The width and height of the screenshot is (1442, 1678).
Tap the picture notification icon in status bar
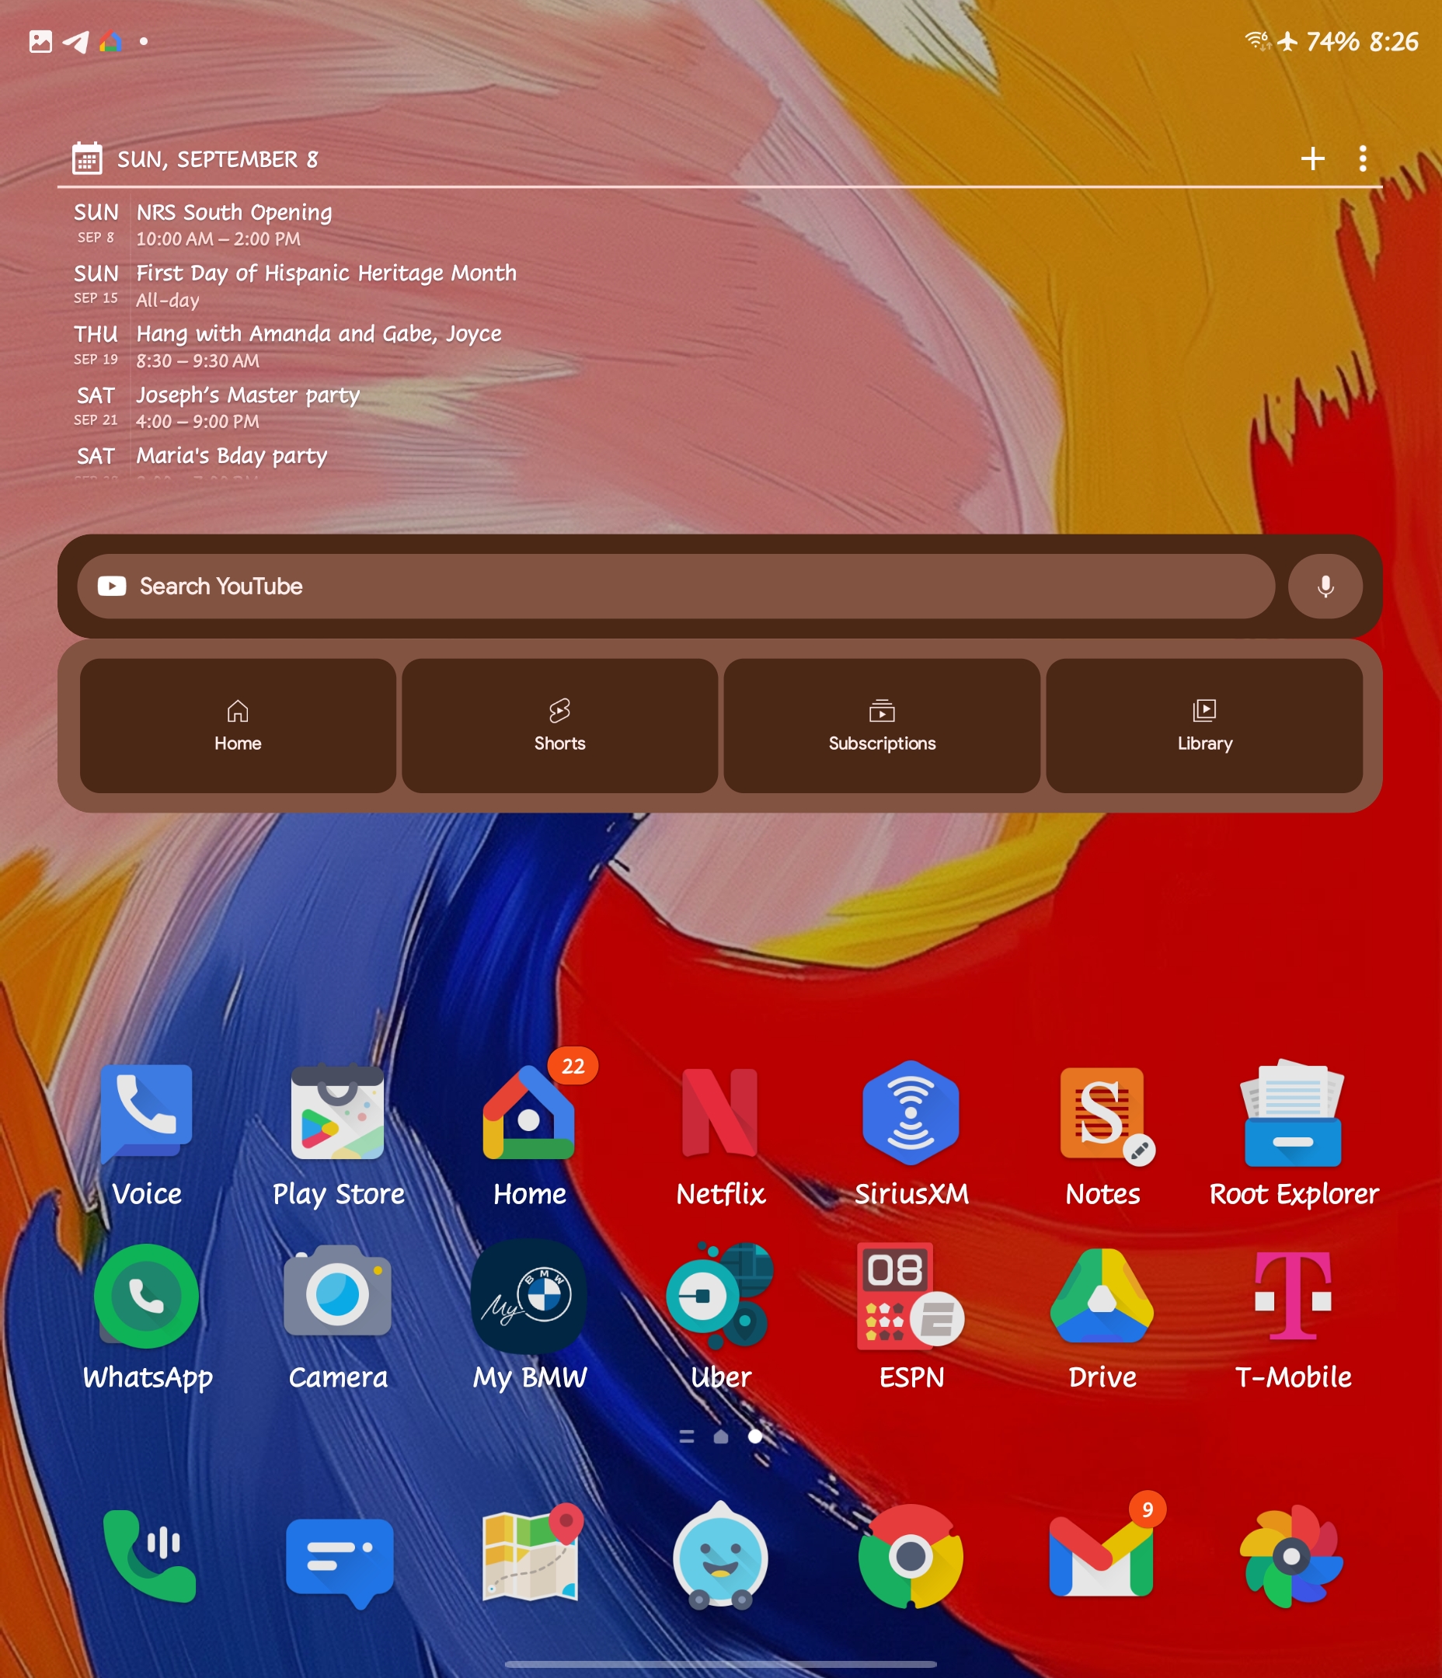coord(40,41)
